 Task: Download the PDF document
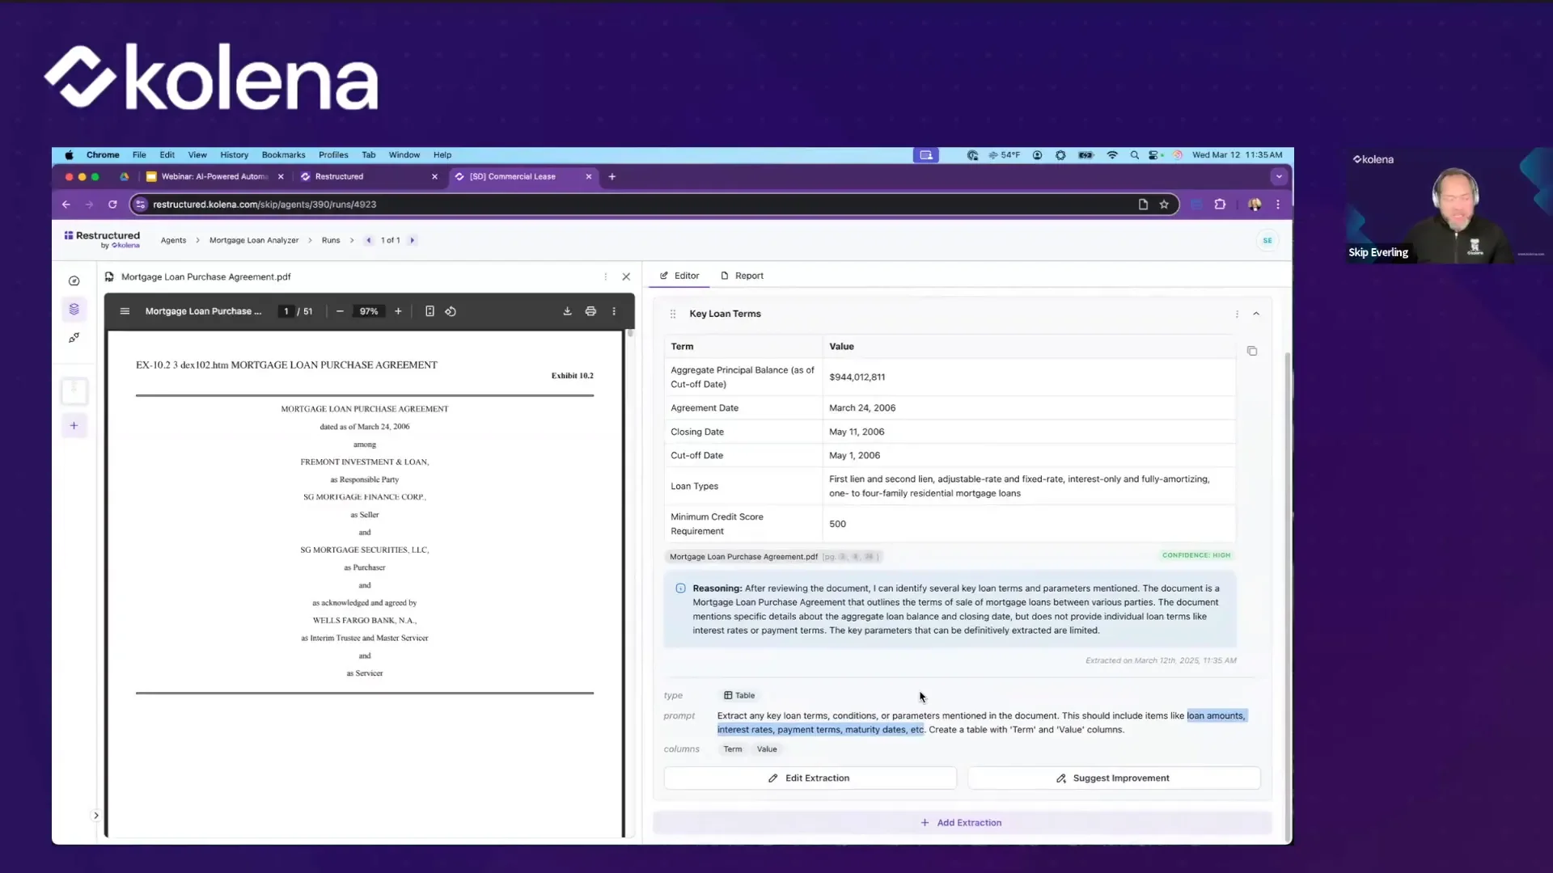[568, 311]
